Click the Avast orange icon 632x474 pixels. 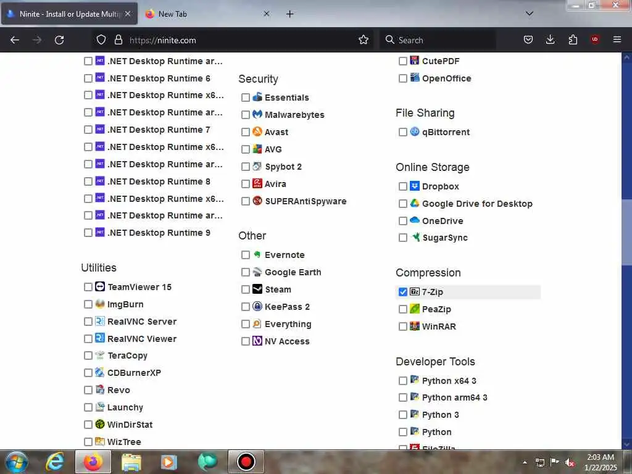point(257,131)
